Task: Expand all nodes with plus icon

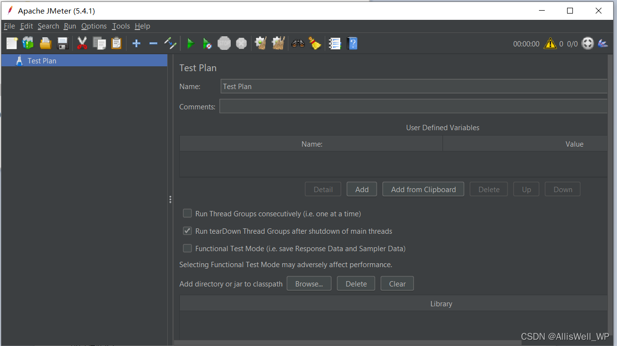Action: click(x=136, y=44)
